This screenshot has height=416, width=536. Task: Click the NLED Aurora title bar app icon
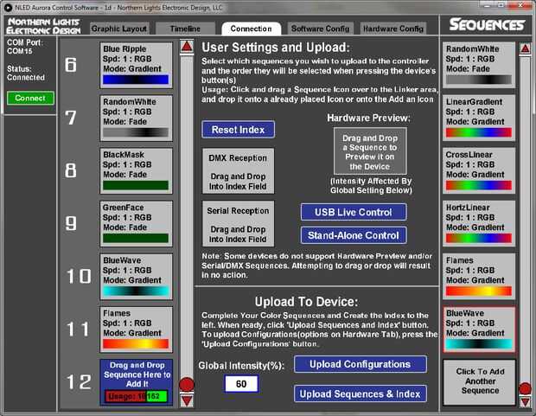click(8, 7)
